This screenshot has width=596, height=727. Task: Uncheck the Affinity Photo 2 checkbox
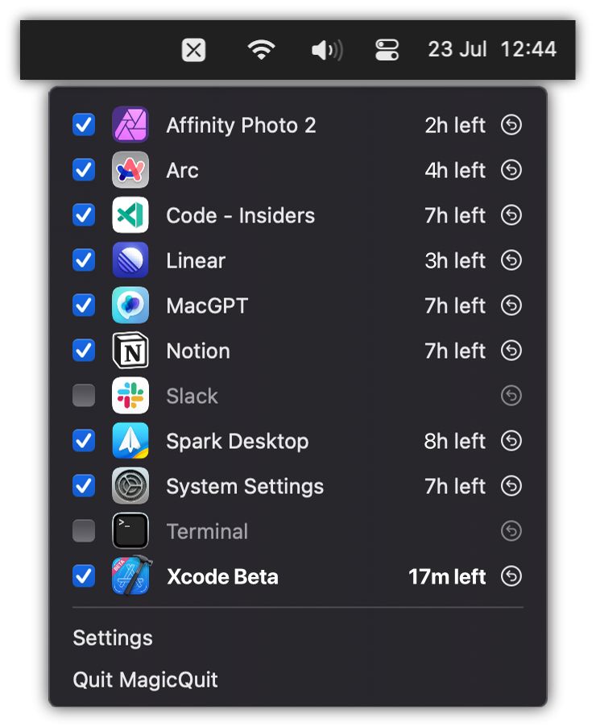pyautogui.click(x=84, y=125)
